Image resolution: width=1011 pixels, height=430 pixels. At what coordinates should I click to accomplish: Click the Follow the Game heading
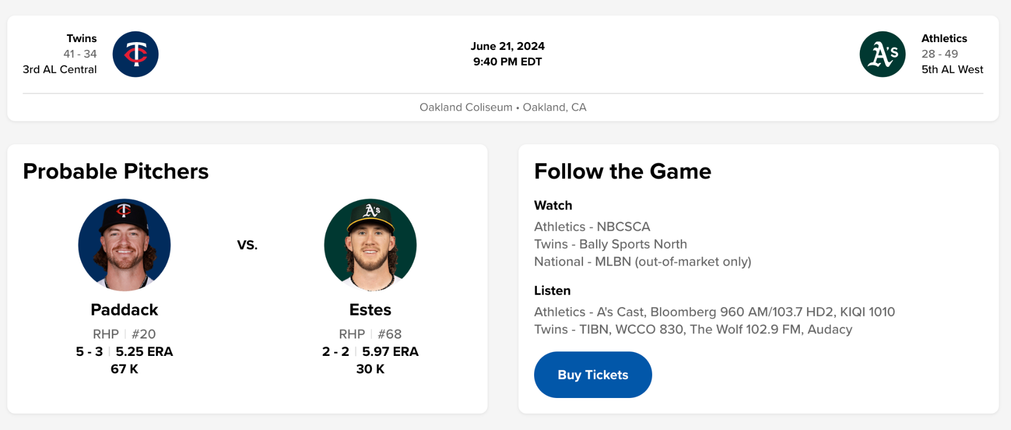click(622, 171)
